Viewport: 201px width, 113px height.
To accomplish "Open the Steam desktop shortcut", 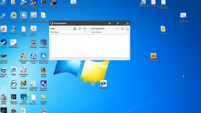I will pyautogui.click(x=3, y=44).
